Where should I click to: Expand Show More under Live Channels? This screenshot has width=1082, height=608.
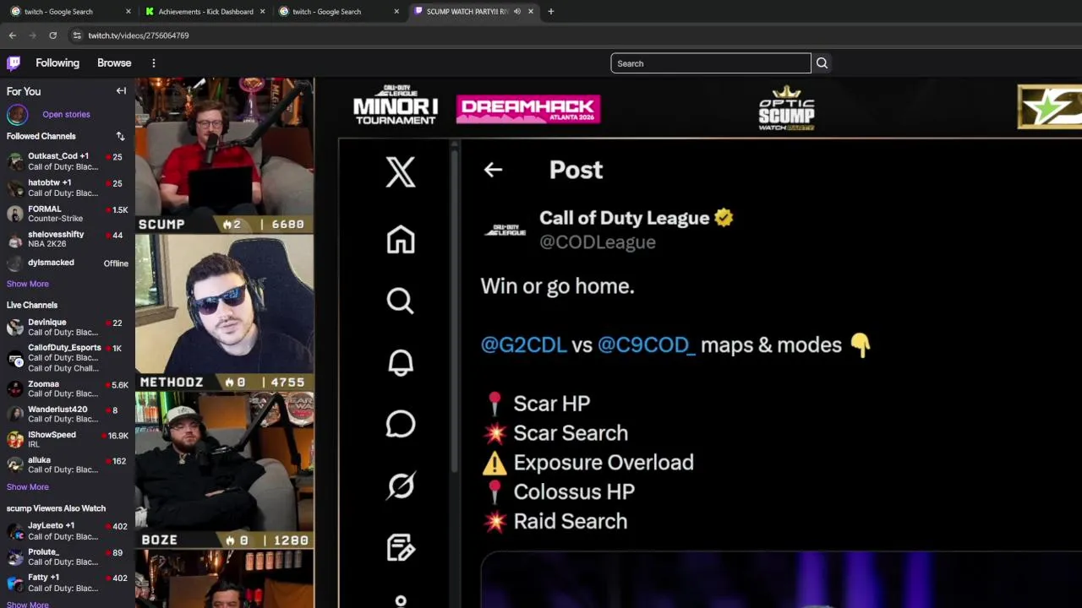point(28,486)
